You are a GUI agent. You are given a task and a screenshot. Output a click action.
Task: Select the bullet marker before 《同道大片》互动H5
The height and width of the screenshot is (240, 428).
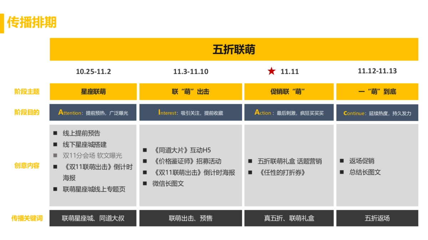tap(145, 150)
